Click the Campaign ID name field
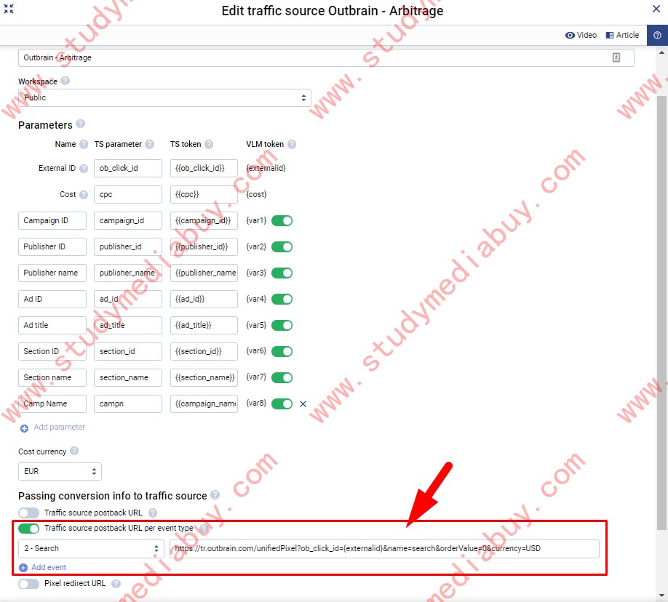 [52, 220]
